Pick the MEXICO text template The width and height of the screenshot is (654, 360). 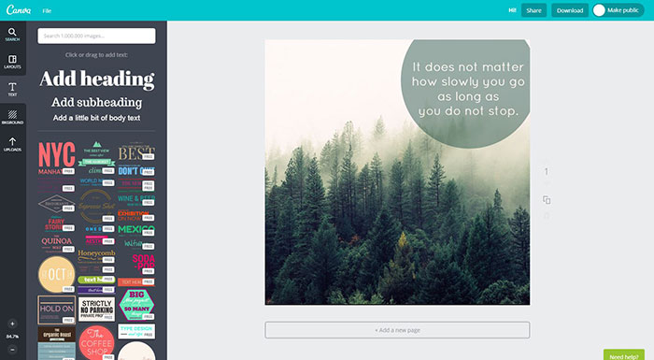136,230
